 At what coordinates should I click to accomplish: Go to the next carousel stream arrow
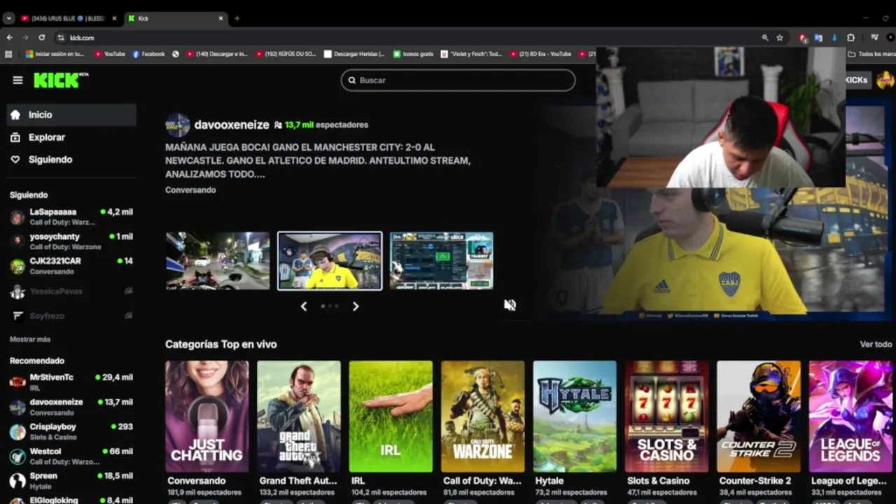coord(356,306)
